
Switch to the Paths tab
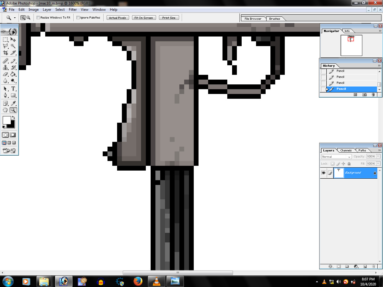(x=362, y=151)
